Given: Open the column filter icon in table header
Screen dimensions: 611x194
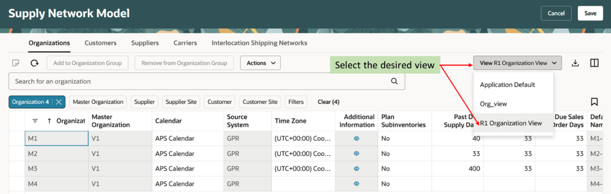Looking at the screenshot, I should pyautogui.click(x=35, y=121).
